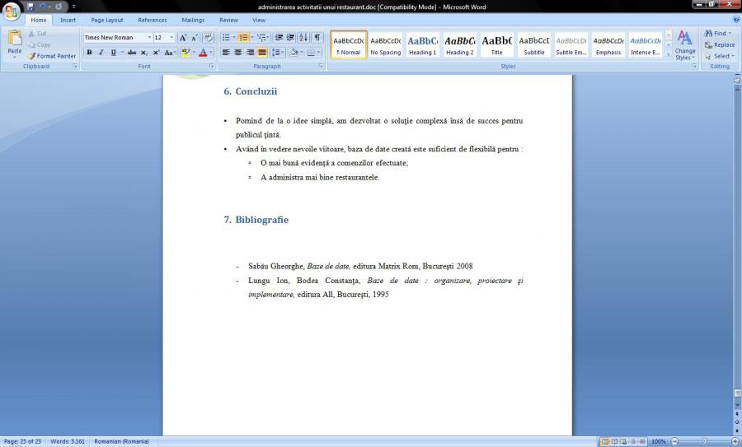Image resolution: width=742 pixels, height=447 pixels.
Task: Click the Words: 3,161 status indicator
Action: [x=68, y=441]
